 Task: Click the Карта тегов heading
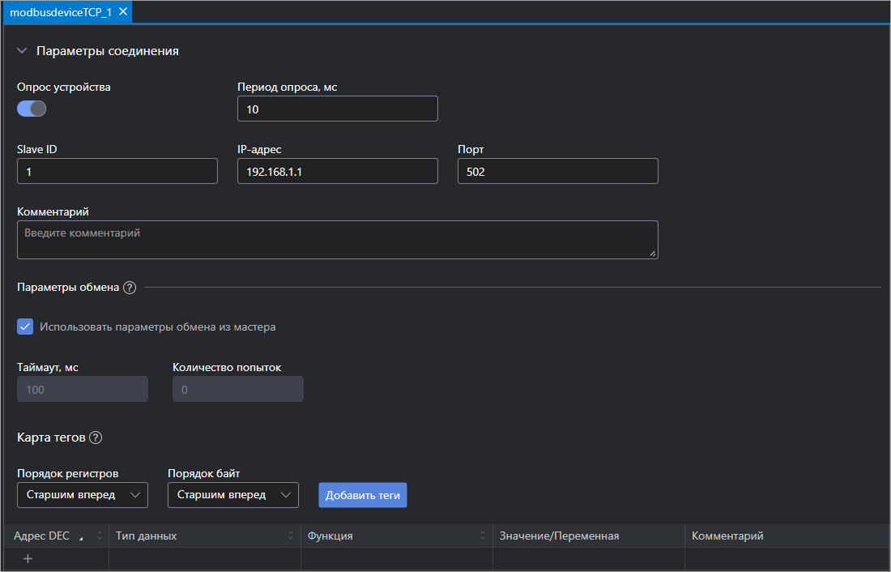pos(51,438)
